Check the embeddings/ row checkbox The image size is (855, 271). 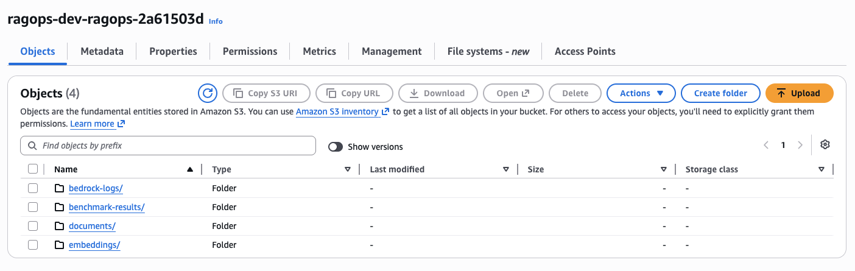tap(33, 245)
